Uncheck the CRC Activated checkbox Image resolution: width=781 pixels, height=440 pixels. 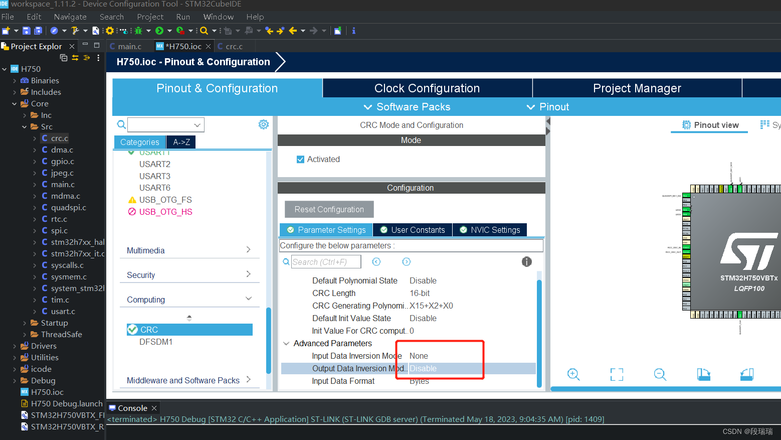click(x=300, y=159)
